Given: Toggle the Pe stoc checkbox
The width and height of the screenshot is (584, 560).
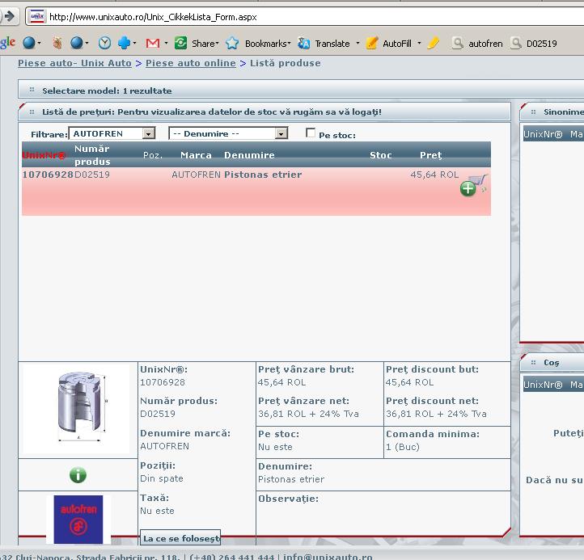Looking at the screenshot, I should pyautogui.click(x=311, y=133).
